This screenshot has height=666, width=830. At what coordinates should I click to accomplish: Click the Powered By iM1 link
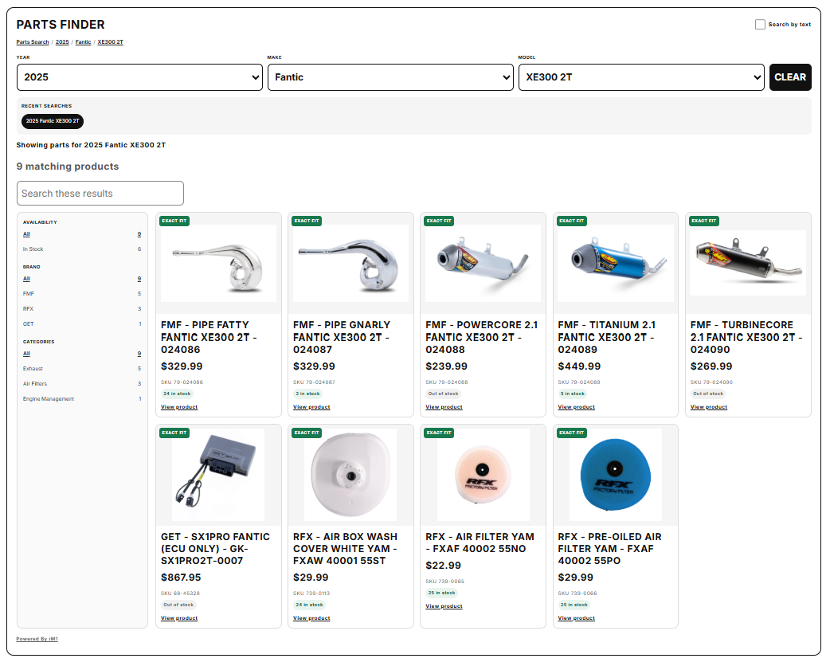[37, 639]
